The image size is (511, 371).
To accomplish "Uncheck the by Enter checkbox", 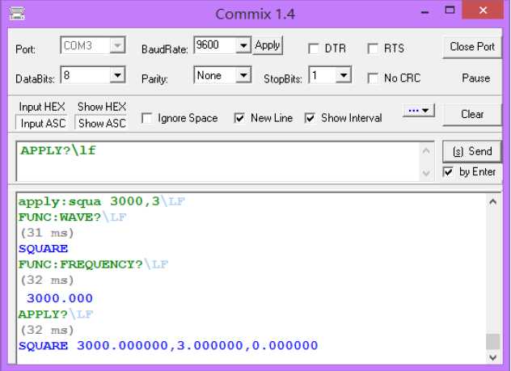I will pyautogui.click(x=448, y=171).
